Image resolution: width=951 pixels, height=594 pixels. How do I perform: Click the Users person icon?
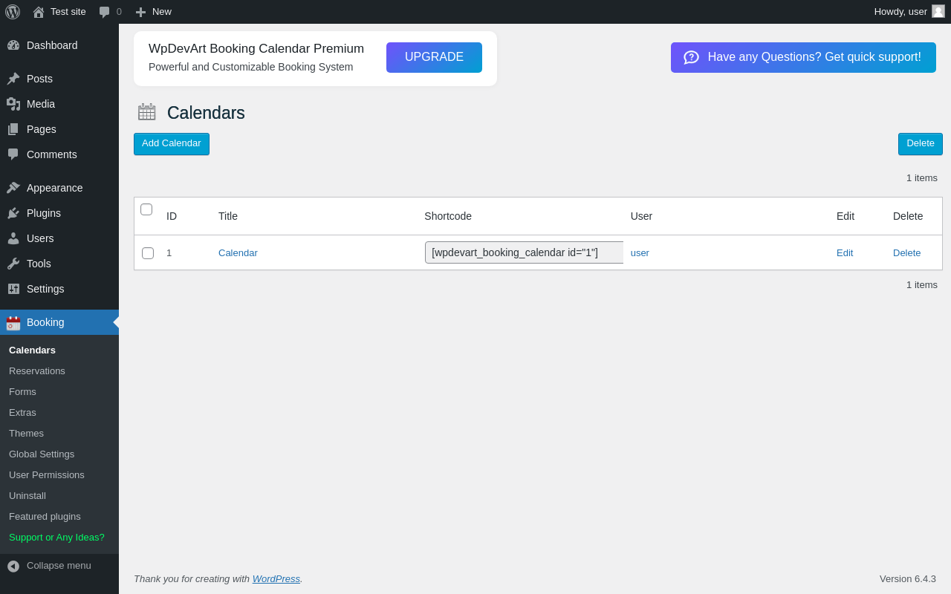[13, 238]
